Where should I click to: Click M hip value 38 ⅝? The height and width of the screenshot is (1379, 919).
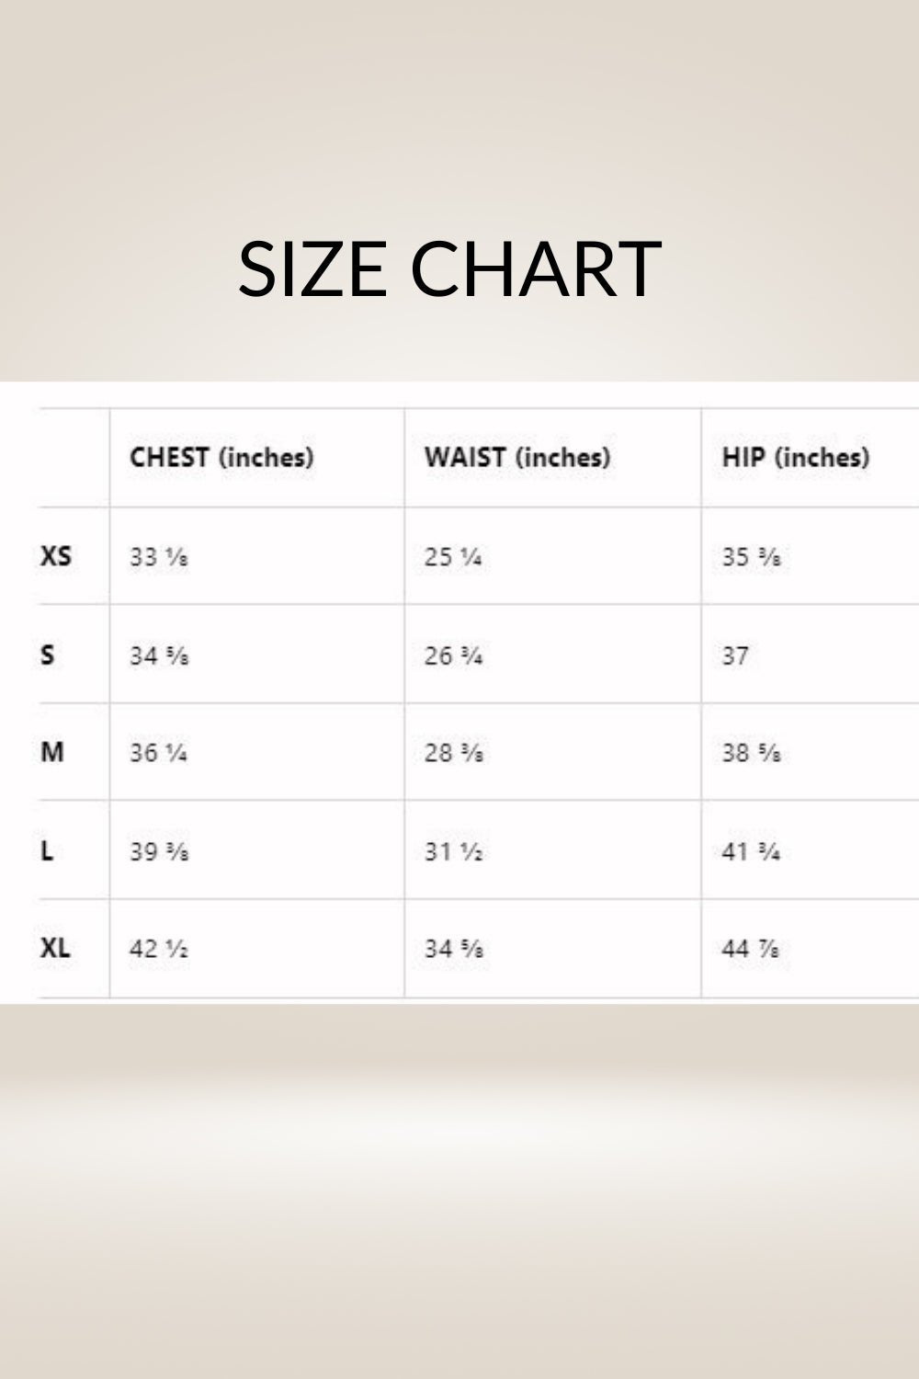point(751,754)
